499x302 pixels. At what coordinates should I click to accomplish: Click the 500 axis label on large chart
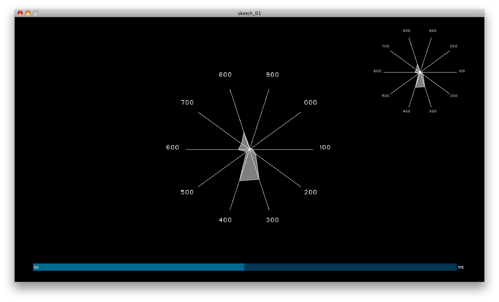[187, 192]
